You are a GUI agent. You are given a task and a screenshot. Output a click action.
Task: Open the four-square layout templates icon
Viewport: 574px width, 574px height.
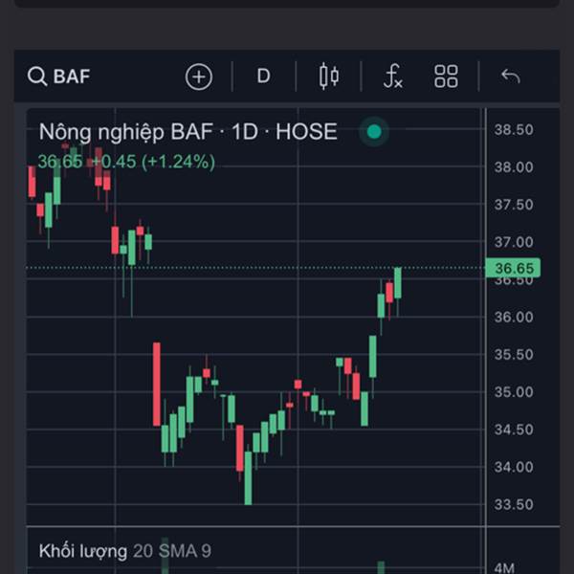click(x=446, y=77)
